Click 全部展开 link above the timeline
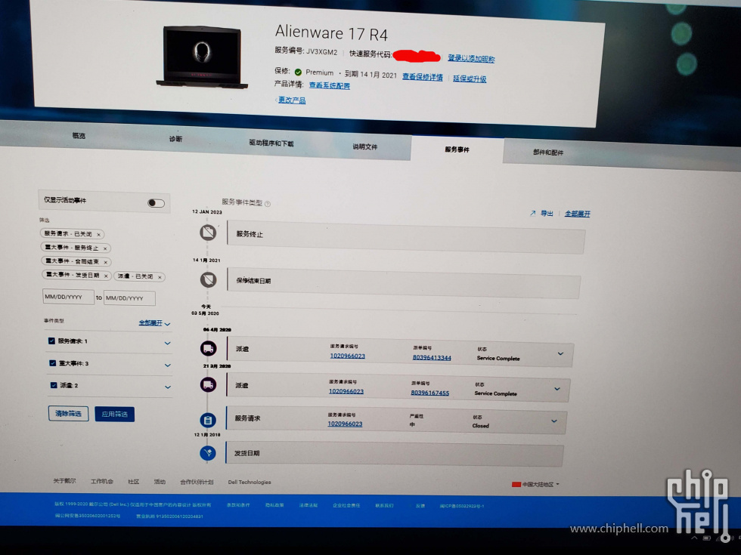 tap(578, 214)
